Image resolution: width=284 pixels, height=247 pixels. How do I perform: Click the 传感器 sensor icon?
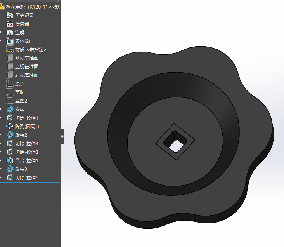[10, 24]
